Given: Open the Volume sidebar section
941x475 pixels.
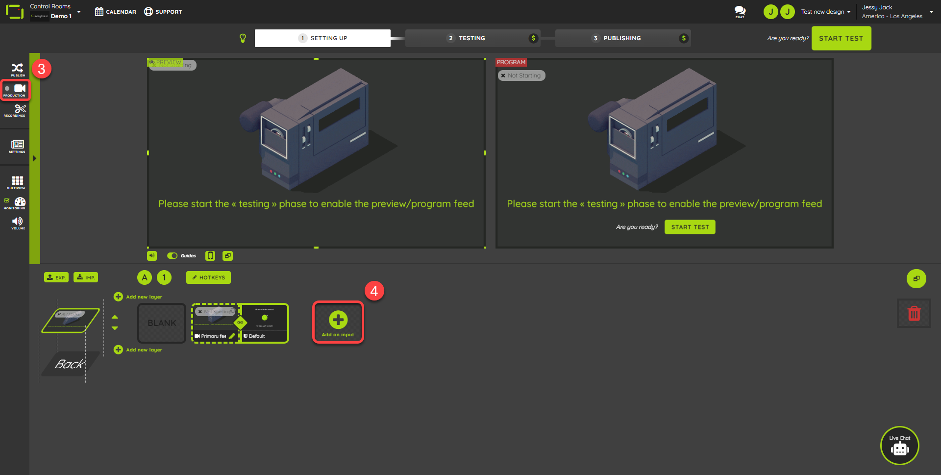Looking at the screenshot, I should coord(18,223).
